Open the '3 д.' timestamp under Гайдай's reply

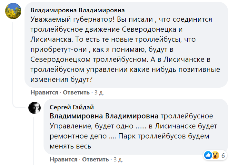118,159
